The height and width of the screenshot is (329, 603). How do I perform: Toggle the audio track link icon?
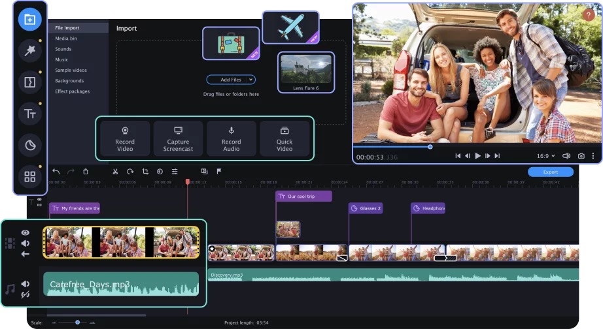point(26,294)
